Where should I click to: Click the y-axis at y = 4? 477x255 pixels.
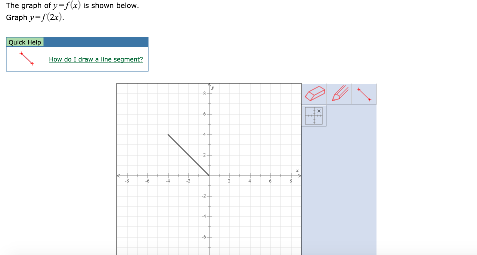click(209, 134)
